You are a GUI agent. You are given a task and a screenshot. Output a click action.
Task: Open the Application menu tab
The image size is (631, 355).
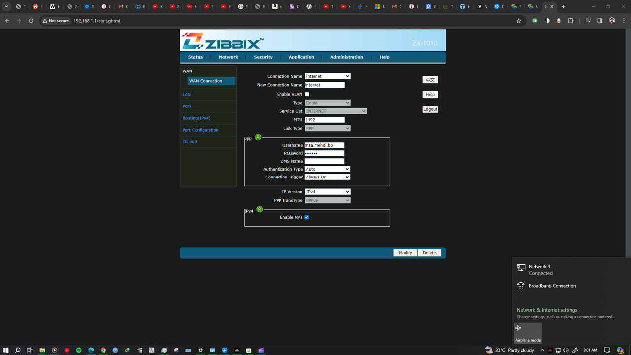[x=301, y=57]
